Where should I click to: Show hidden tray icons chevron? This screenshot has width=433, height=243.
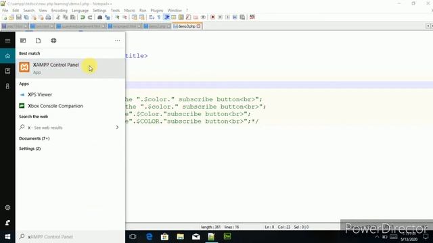click(377, 237)
